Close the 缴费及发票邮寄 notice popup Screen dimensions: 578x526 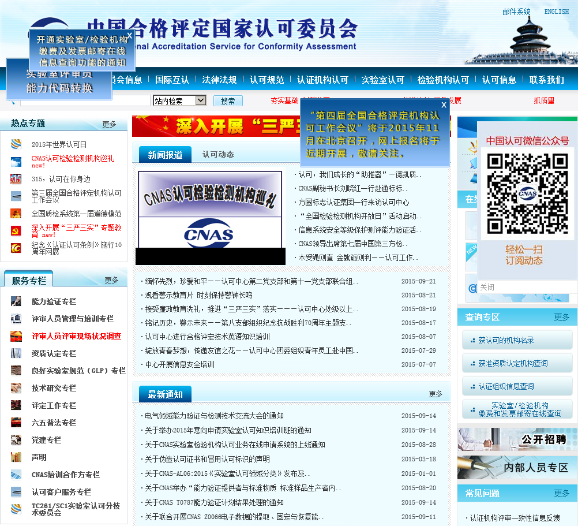pos(130,36)
